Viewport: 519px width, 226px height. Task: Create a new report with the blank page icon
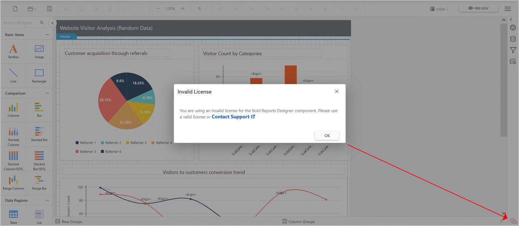15,9
